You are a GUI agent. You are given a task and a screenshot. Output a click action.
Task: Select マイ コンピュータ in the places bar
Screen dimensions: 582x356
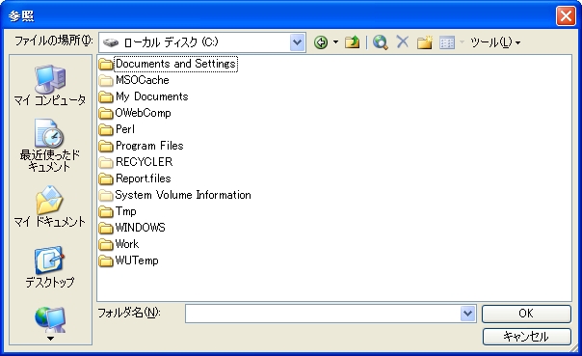[x=50, y=85]
